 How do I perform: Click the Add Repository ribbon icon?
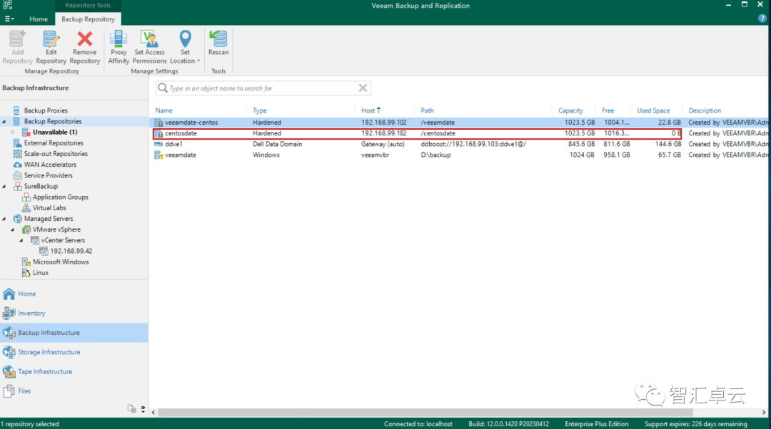[x=17, y=46]
